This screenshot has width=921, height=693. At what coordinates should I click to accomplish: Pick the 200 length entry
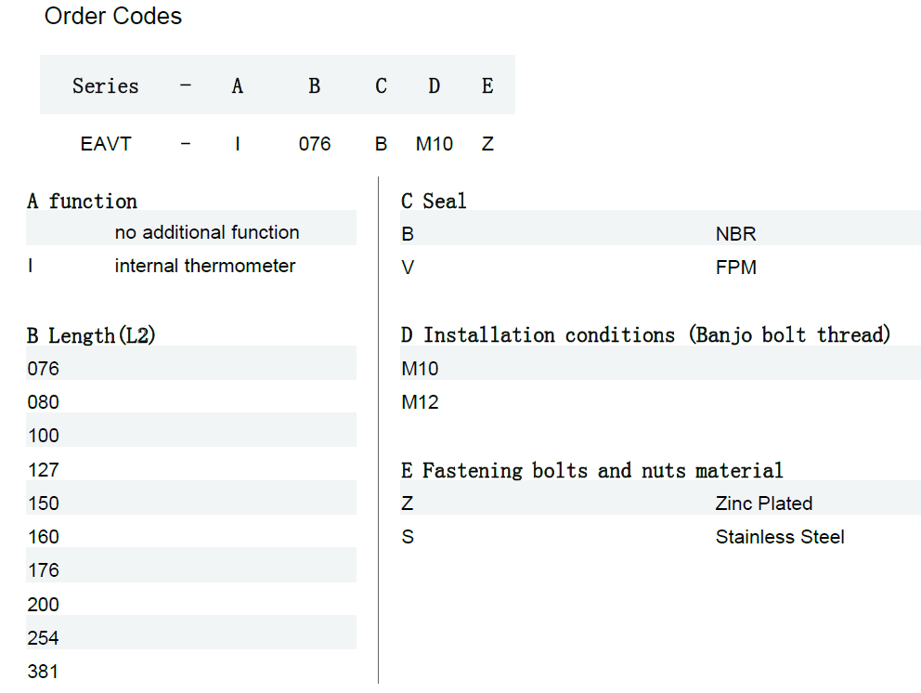coord(43,605)
